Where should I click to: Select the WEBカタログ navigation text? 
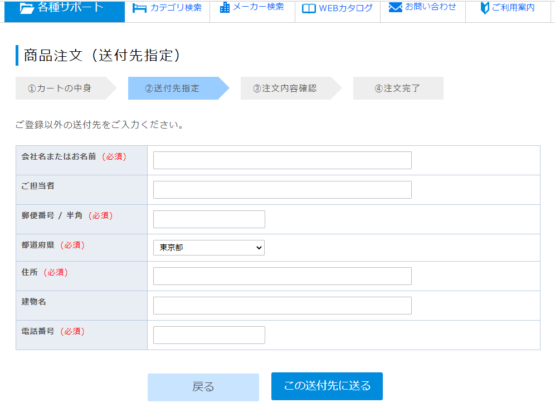tap(345, 8)
